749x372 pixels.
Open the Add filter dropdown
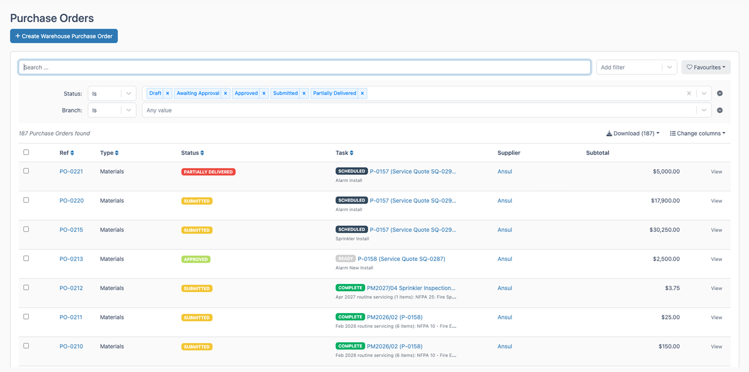point(636,67)
